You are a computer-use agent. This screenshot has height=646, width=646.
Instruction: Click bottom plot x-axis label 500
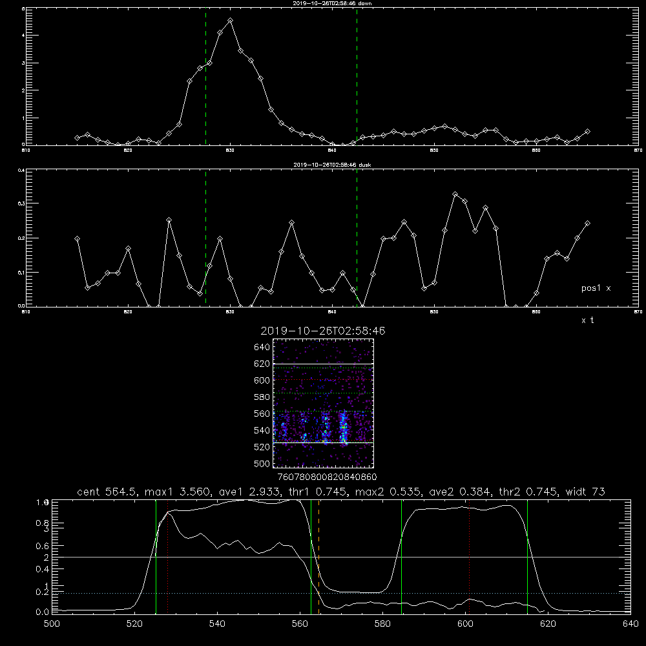pos(52,624)
